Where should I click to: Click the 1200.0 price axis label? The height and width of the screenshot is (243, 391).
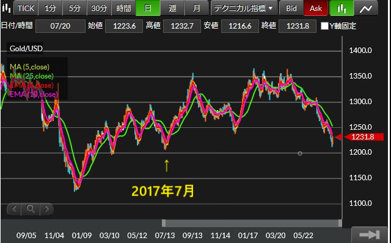[x=360, y=152]
